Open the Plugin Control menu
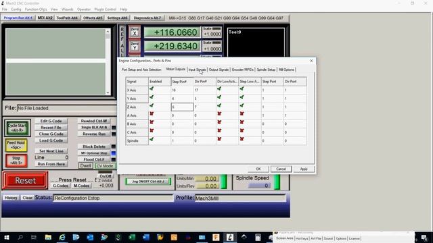 (106, 9)
